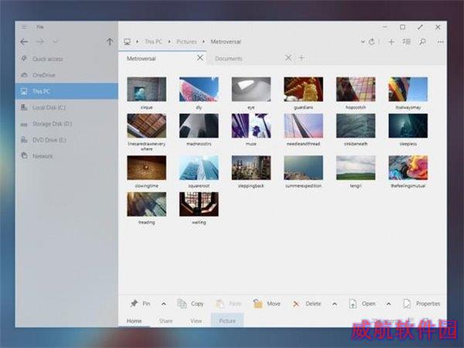
Task: Switch to the Share ribbon tab
Action: [165, 321]
